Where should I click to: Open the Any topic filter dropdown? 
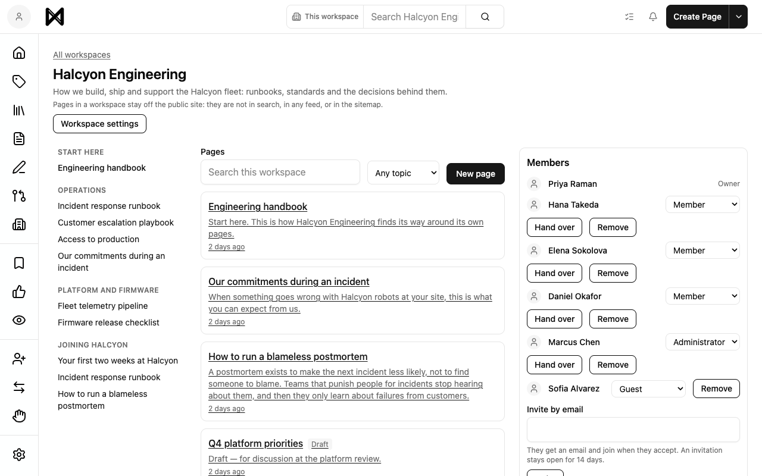(x=403, y=173)
